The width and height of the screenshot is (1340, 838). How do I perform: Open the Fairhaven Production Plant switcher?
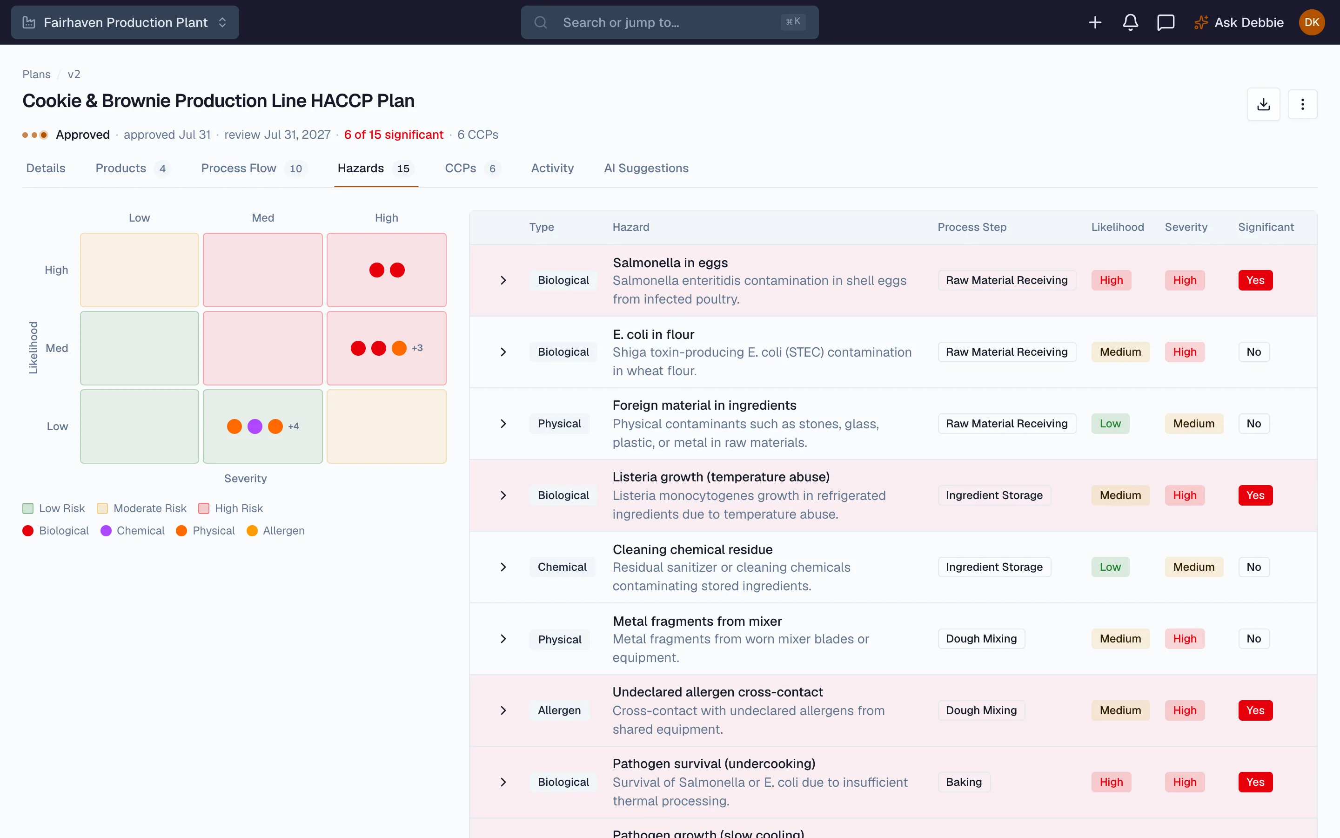pyautogui.click(x=125, y=22)
